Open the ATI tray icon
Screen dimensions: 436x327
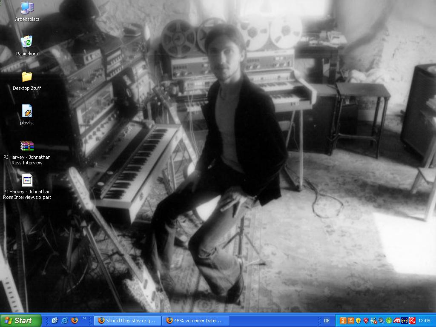(396, 321)
